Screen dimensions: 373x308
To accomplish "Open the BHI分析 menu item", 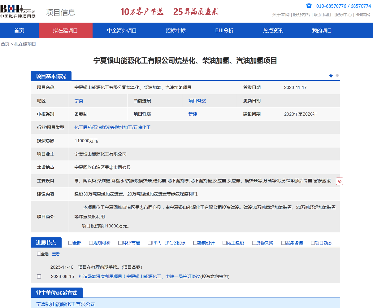I will pyautogui.click(x=224, y=30).
